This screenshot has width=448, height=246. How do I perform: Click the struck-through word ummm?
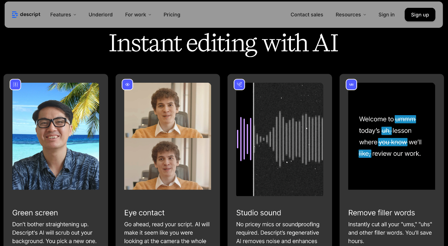click(405, 119)
